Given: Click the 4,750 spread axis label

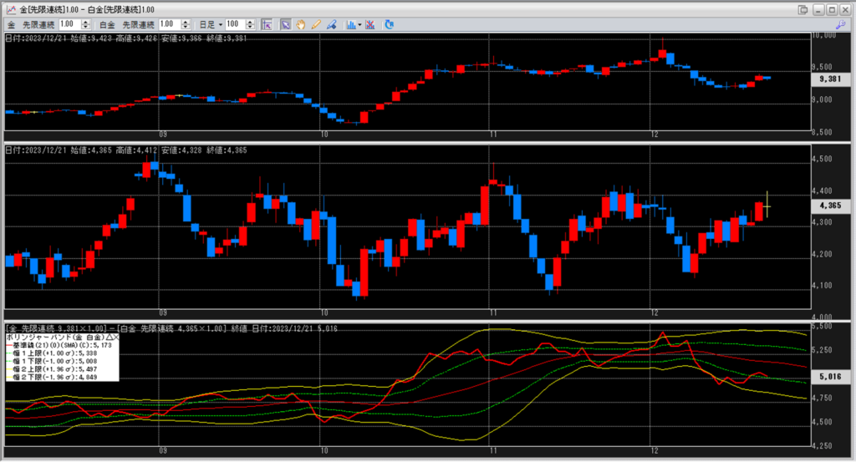Looking at the screenshot, I should coord(823,398).
